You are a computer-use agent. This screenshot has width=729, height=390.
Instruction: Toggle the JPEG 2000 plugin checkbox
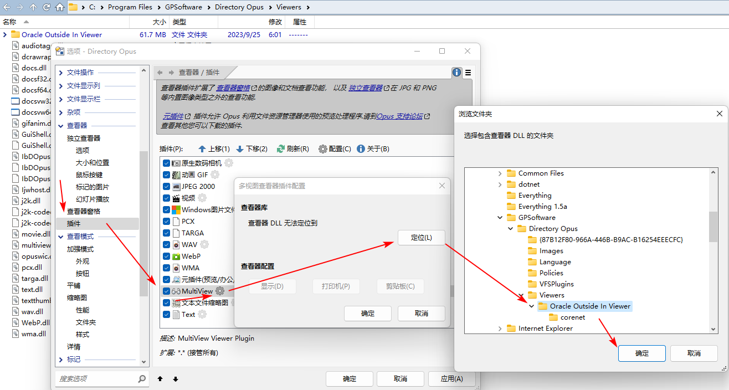click(x=166, y=187)
